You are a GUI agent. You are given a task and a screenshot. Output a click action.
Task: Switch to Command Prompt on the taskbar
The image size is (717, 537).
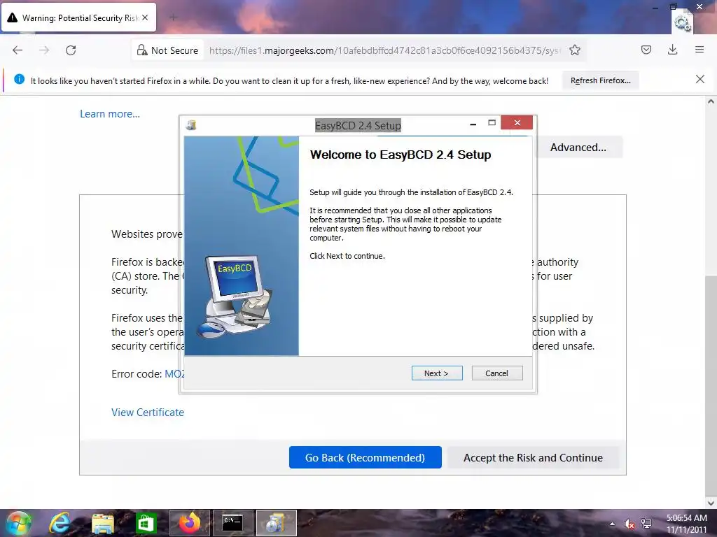click(x=232, y=523)
